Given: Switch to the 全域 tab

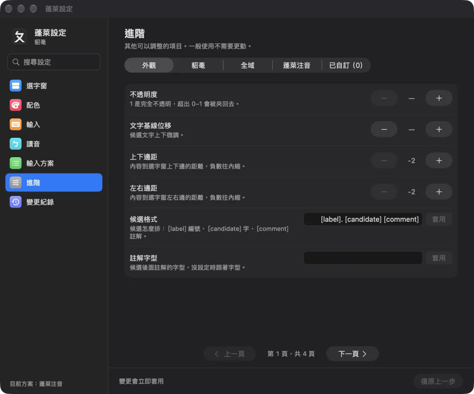Looking at the screenshot, I should click(x=248, y=65).
